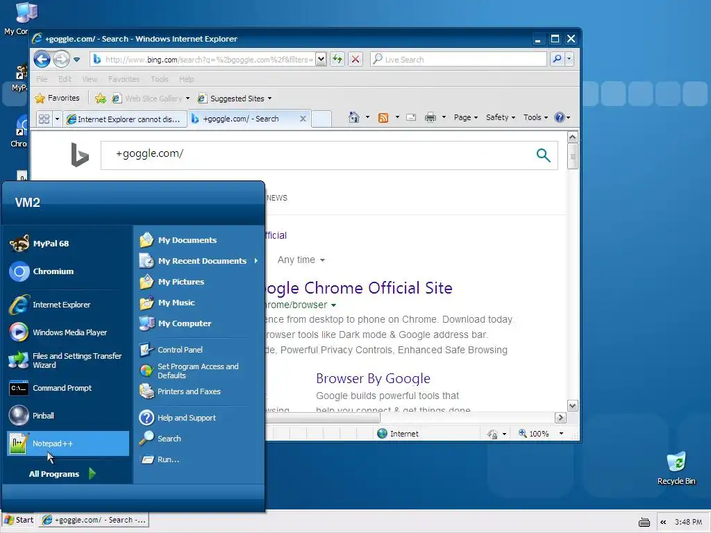Open a new blank tab
Screen dimensions: 711x533
321,119
